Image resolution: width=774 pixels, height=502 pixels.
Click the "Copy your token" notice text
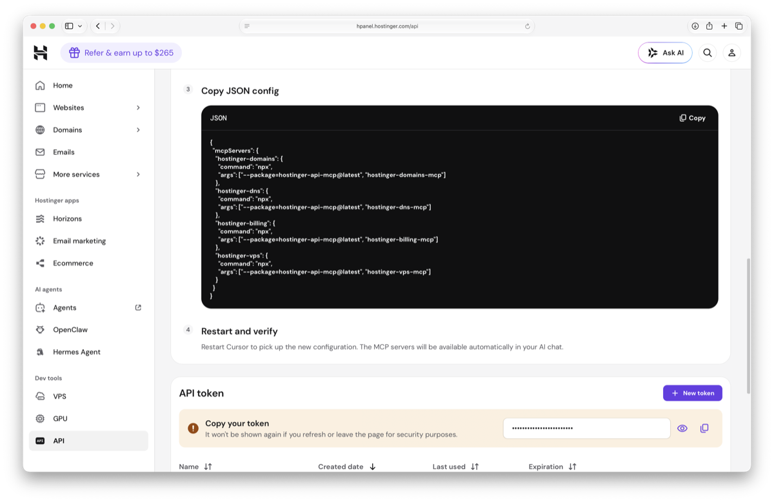coord(237,423)
